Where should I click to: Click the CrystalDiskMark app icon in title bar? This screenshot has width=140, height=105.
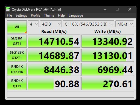[x=8, y=9]
